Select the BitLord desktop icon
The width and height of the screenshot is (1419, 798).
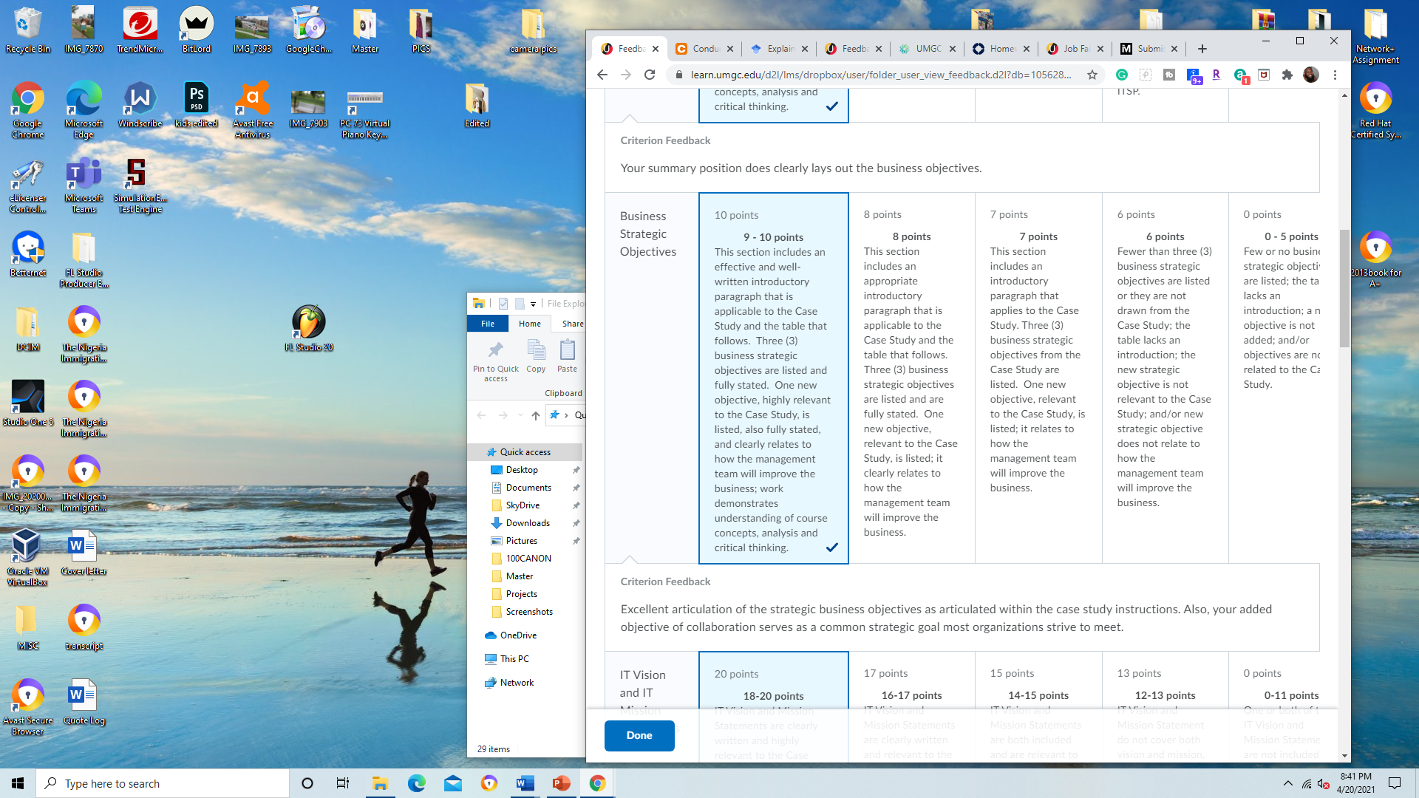click(x=197, y=30)
